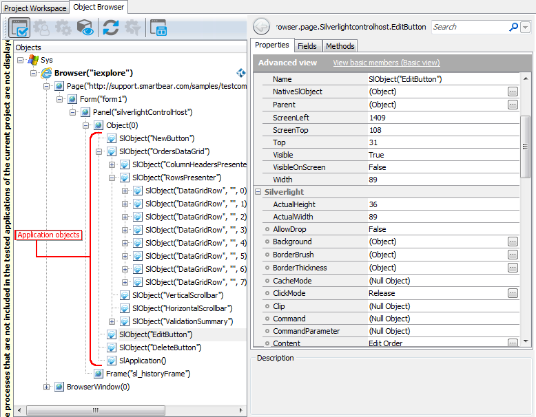Viewport: 536px width, 417px height.
Task: Click the search magnifier icon
Action: 513,27
